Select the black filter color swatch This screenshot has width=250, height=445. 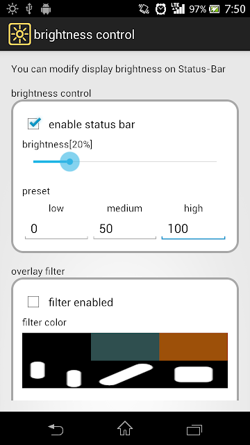click(x=56, y=347)
